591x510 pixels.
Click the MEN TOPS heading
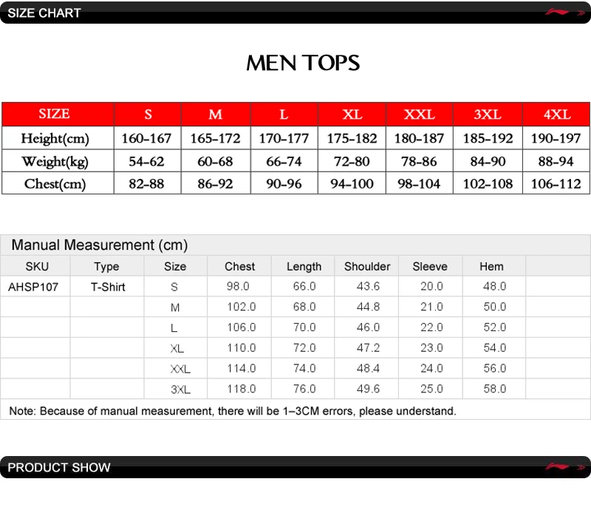coord(303,63)
